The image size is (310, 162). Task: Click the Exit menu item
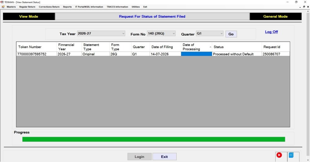coord(145,7)
